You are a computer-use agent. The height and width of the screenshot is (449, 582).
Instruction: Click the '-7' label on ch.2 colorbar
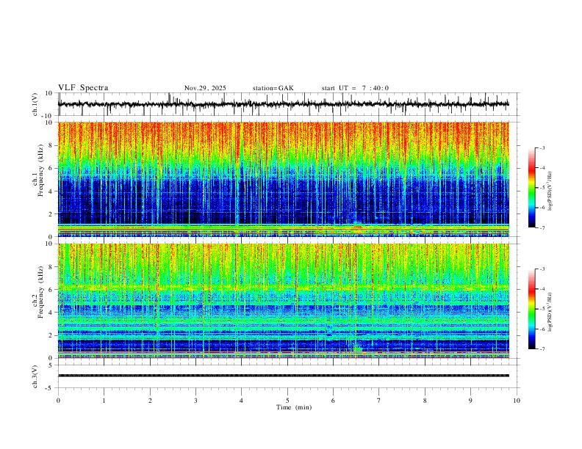tap(542, 349)
